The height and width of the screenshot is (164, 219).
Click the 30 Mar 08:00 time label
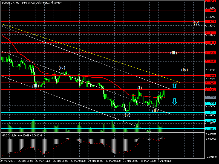(113, 161)
